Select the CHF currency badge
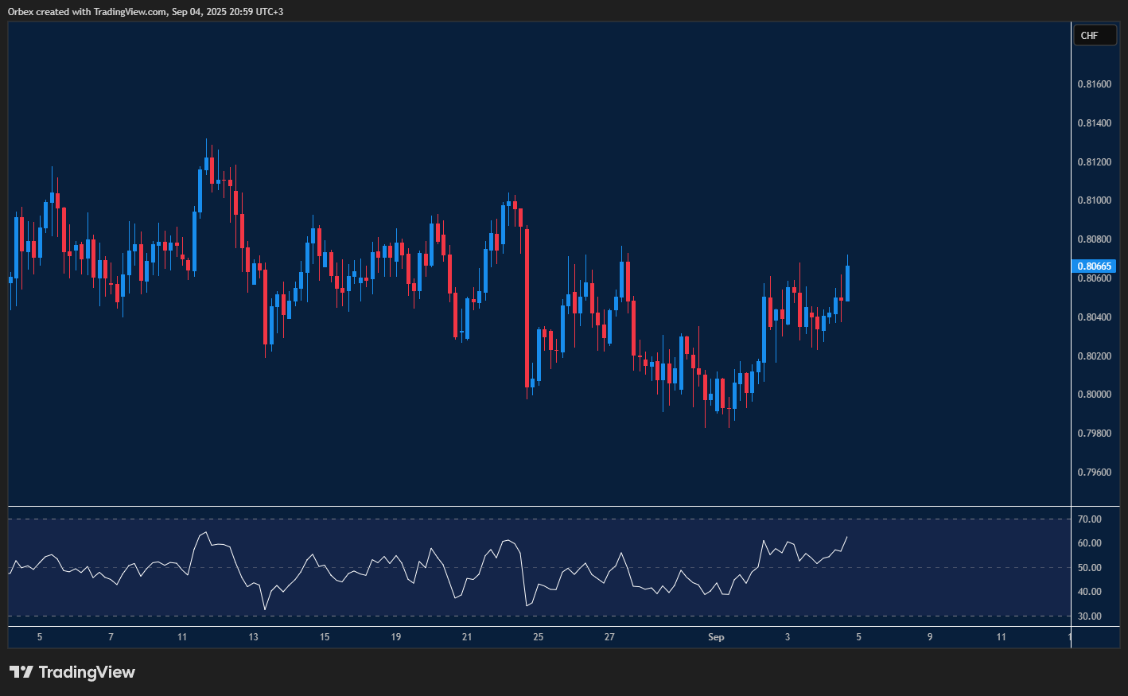 point(1095,34)
